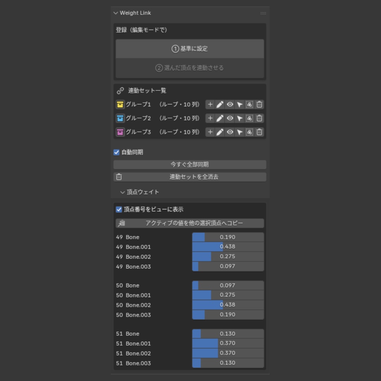Click the グループ2 name label
Image resolution: width=381 pixels, height=381 pixels.
point(138,118)
